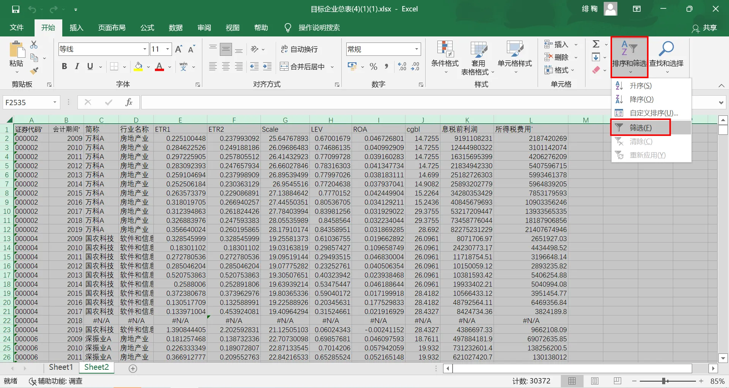
Task: Click the Share (共享) button
Action: (x=705, y=28)
